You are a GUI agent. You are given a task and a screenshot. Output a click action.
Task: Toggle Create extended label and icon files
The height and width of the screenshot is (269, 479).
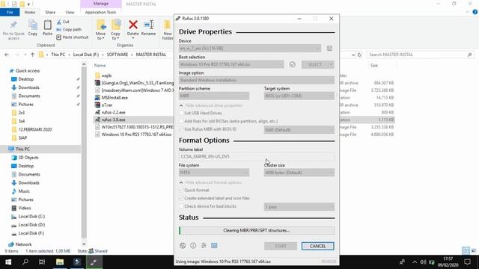tap(181, 198)
